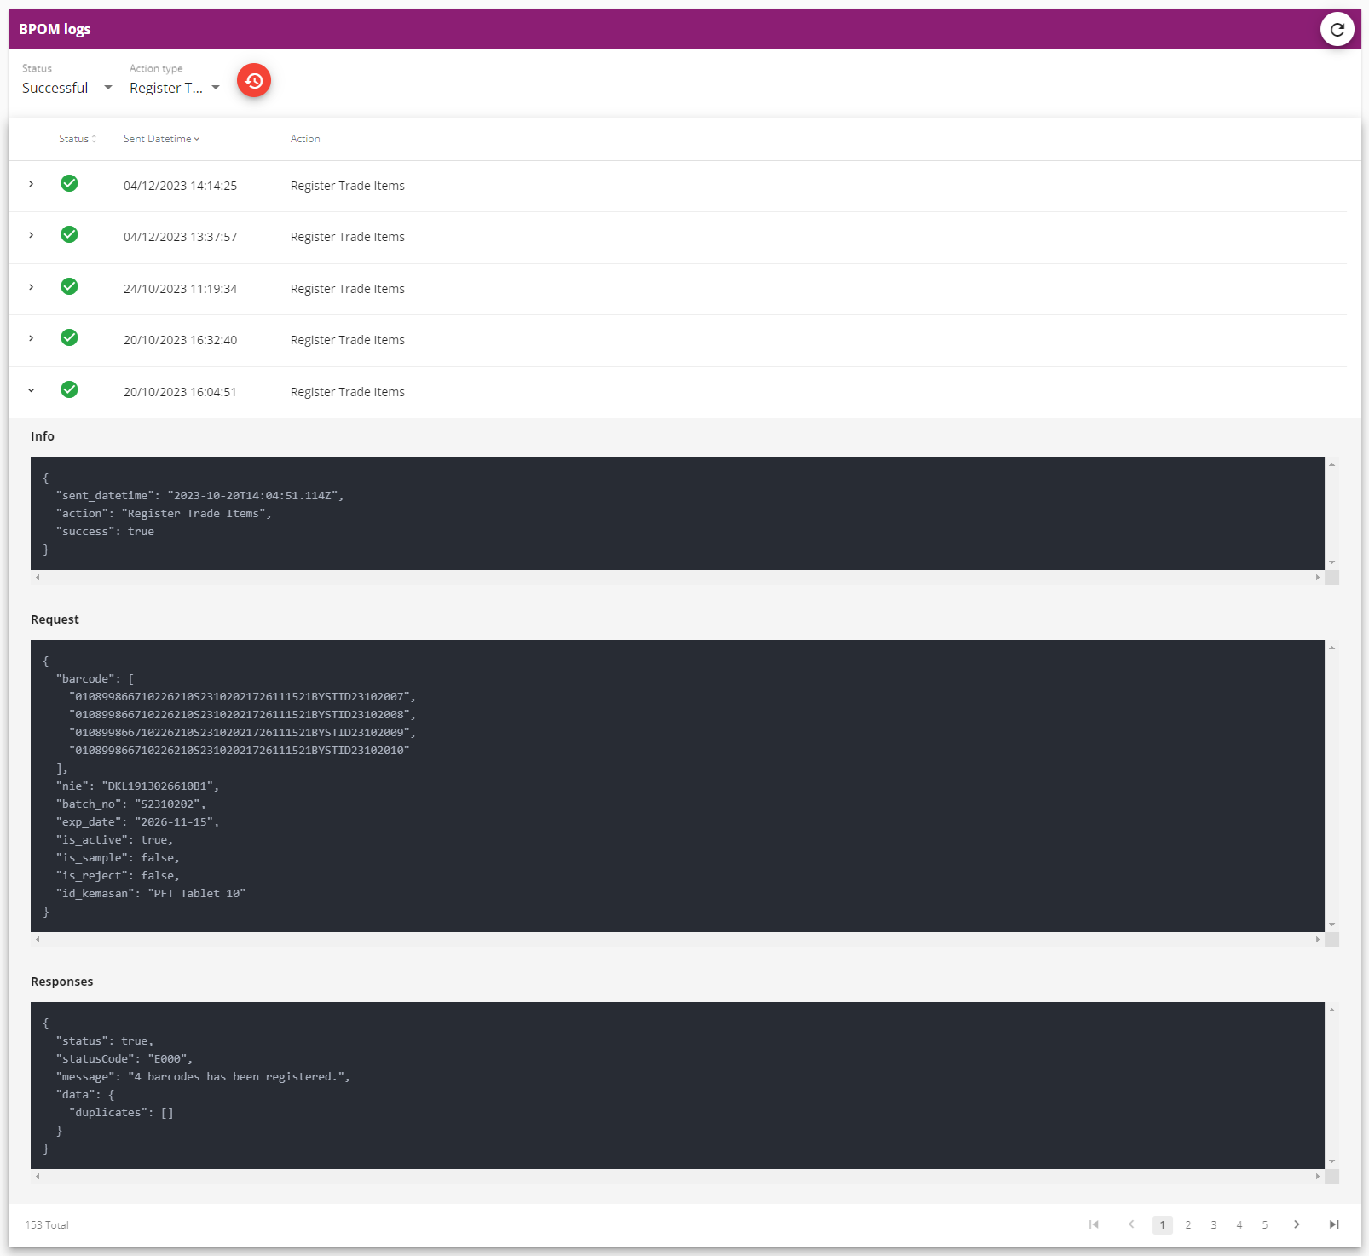Click the "sent_datetime" line in Info
Image resolution: width=1369 pixels, height=1256 pixels.
tap(199, 496)
